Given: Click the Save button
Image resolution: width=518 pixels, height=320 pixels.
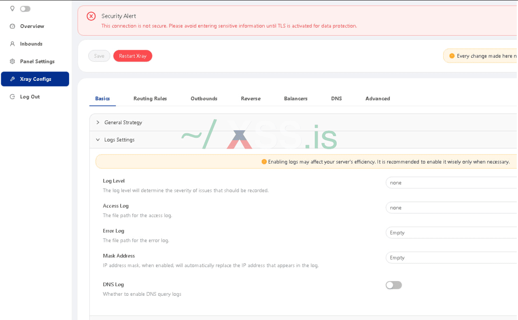Looking at the screenshot, I should click(x=99, y=56).
